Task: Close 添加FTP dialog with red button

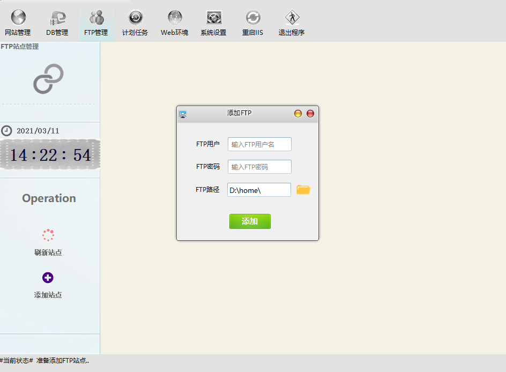Action: click(310, 114)
